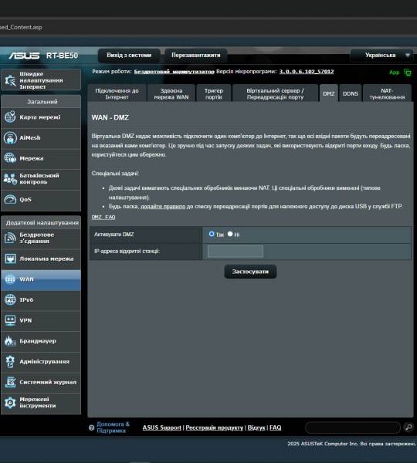The height and width of the screenshot is (463, 417).
Task: Select the Ні radio button for DMZ
Action: pos(230,234)
